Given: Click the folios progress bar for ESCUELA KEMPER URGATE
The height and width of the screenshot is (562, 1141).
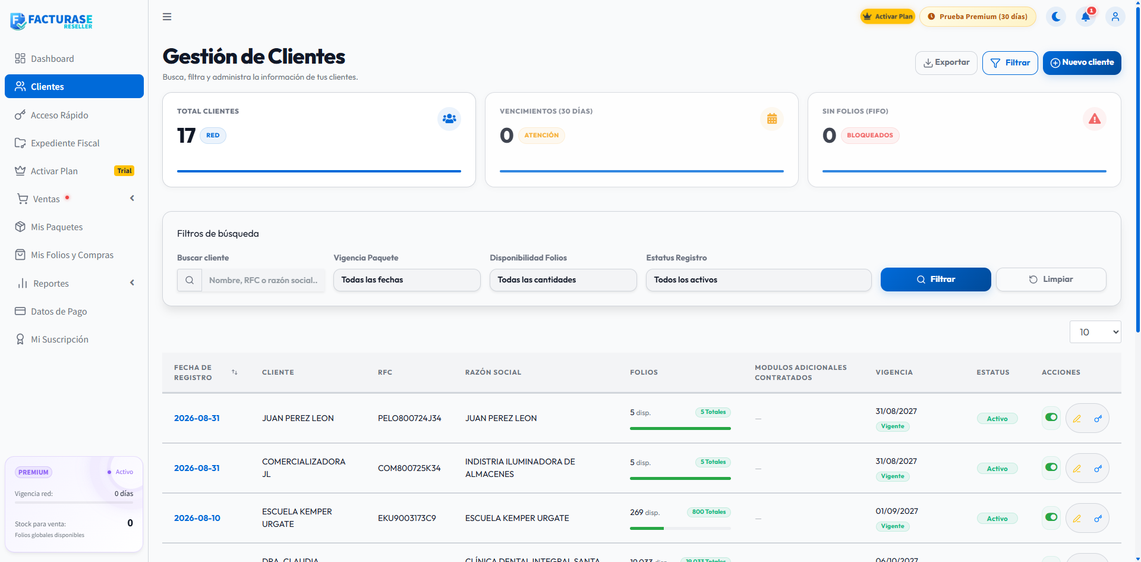Looking at the screenshot, I should pos(680,528).
